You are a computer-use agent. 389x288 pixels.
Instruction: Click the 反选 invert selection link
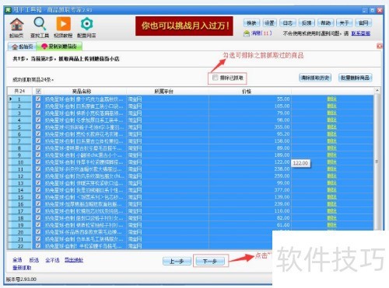click(x=33, y=260)
